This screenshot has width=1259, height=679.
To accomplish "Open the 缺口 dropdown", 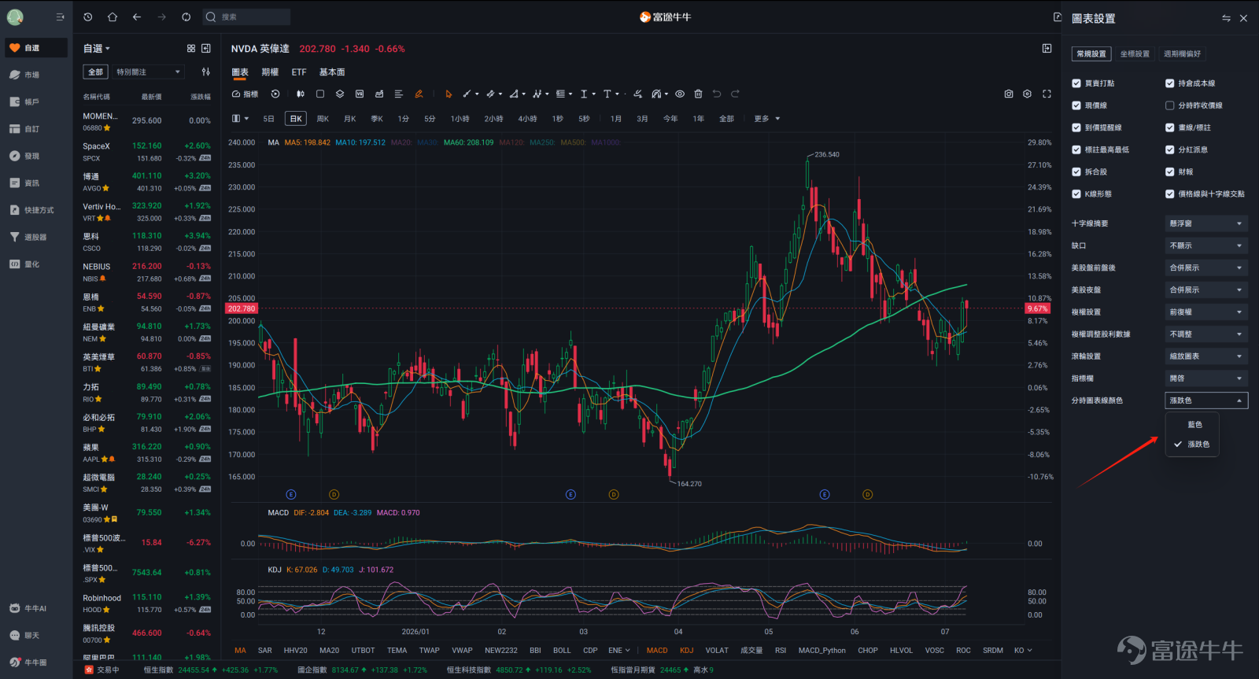I will tap(1206, 245).
